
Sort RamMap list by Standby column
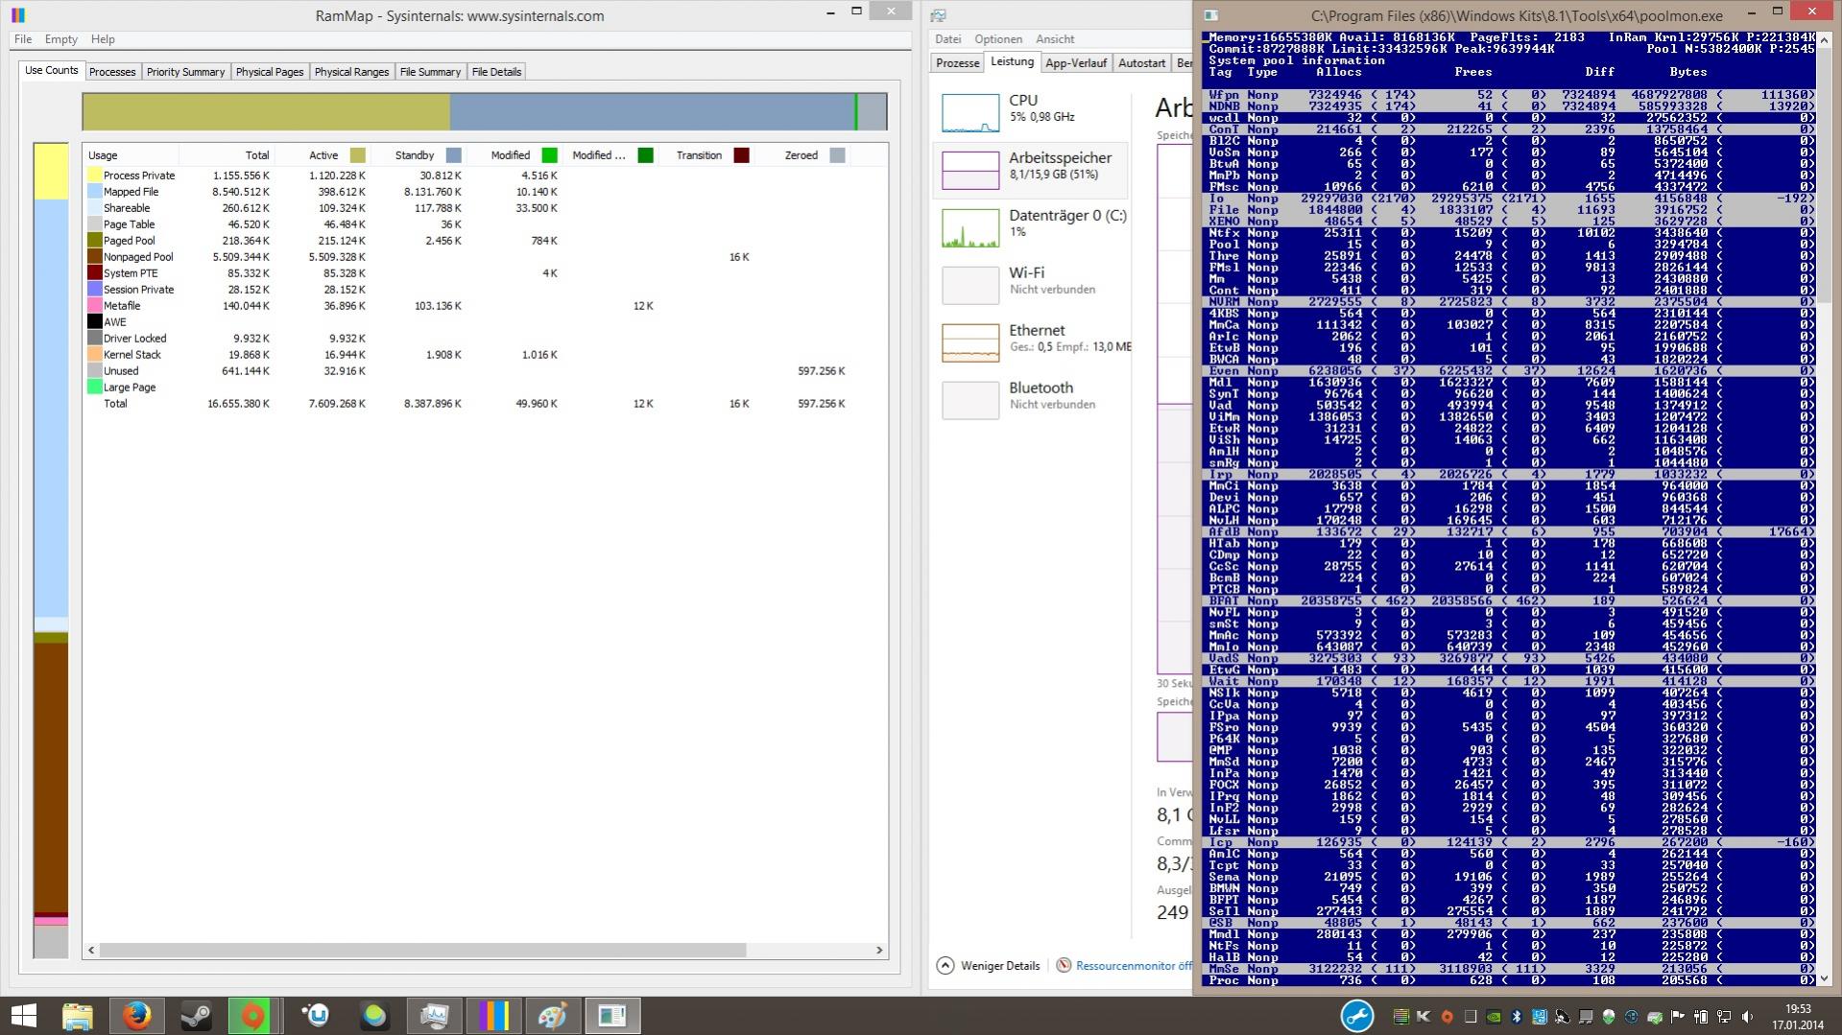pyautogui.click(x=419, y=155)
